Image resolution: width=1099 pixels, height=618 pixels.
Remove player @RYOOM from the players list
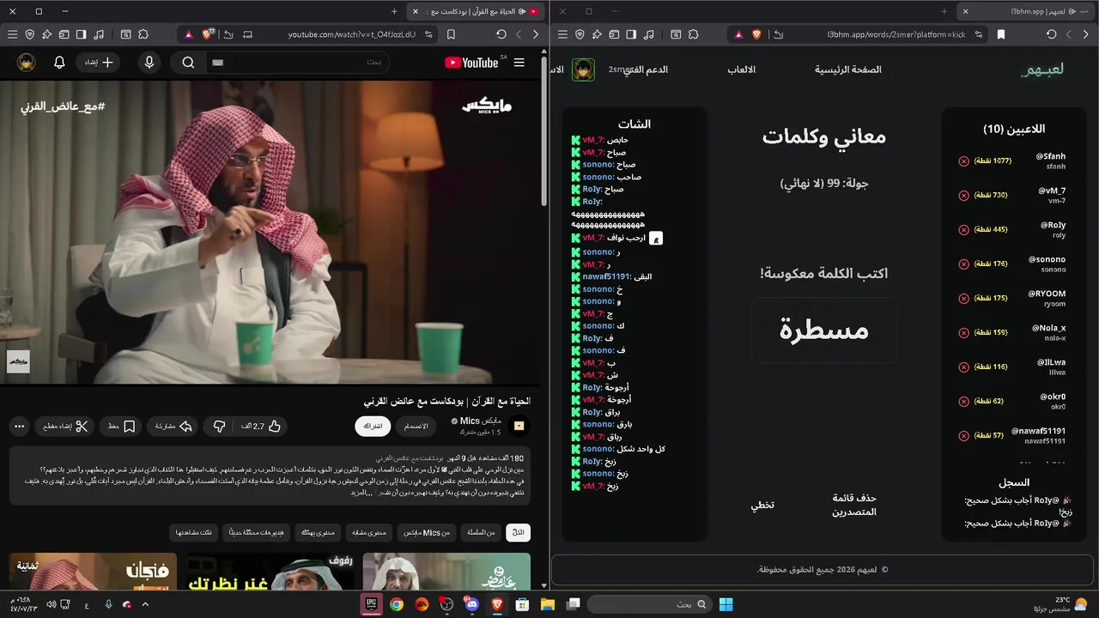point(963,299)
